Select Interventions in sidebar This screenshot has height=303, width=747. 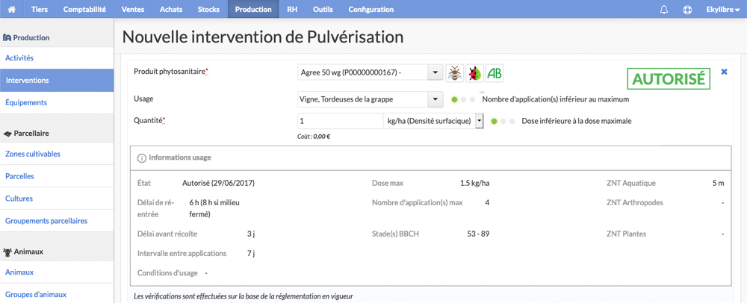(x=57, y=81)
